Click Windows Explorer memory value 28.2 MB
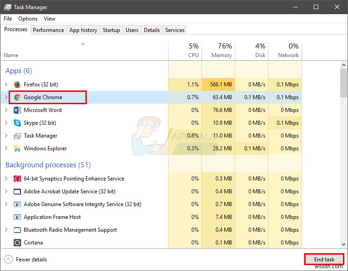Viewport: 348px width, 271px height. coord(222,149)
